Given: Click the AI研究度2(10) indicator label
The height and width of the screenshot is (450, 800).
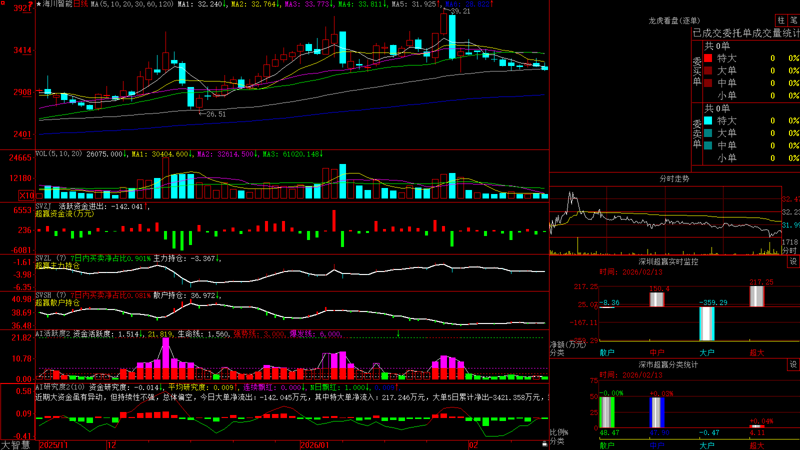Looking at the screenshot, I should (60, 387).
